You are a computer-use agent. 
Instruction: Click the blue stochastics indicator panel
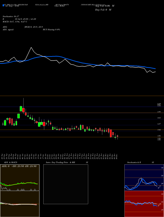144,178
